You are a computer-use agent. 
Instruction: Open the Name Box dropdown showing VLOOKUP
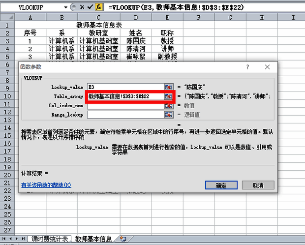click(66, 8)
